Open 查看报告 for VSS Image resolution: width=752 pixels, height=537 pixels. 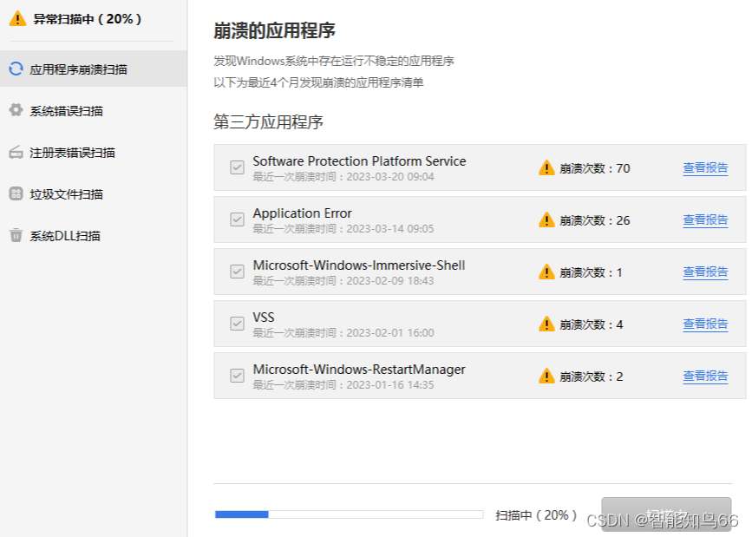tap(705, 324)
